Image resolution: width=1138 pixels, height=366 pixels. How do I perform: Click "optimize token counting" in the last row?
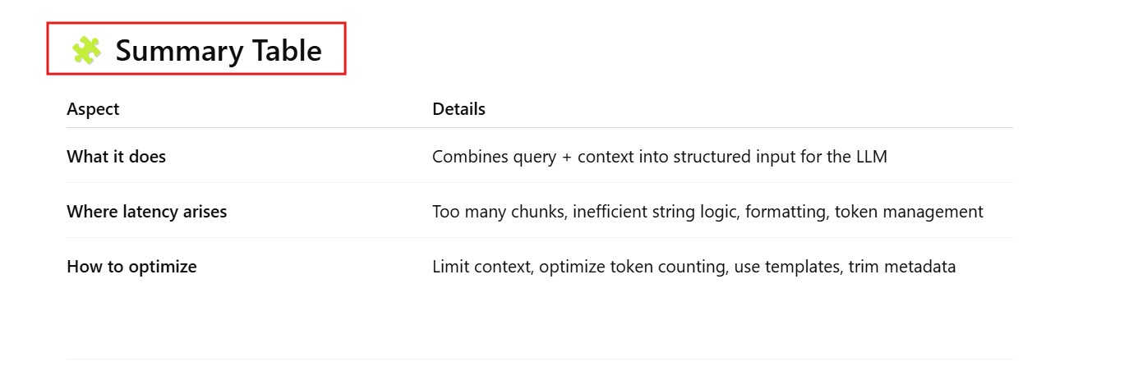tap(631, 267)
